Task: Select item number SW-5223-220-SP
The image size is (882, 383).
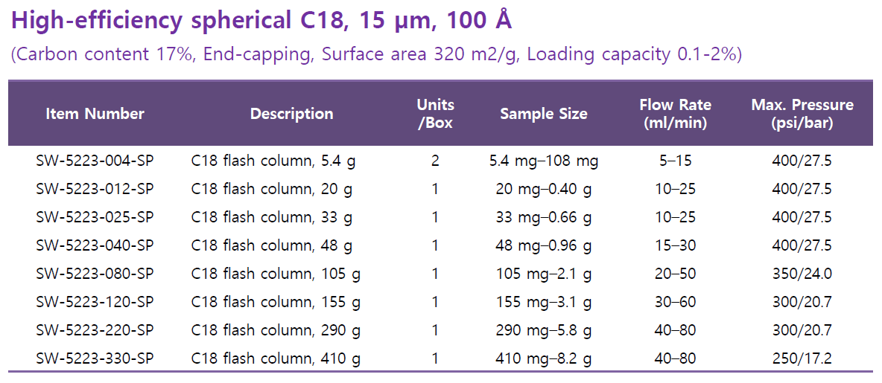Action: (x=95, y=330)
